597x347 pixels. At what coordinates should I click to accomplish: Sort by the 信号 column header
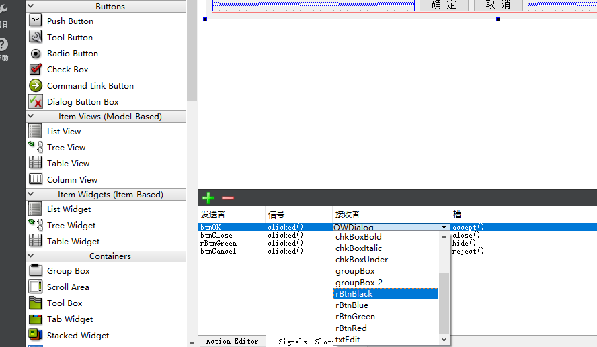pos(299,215)
